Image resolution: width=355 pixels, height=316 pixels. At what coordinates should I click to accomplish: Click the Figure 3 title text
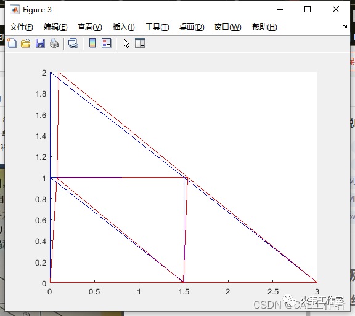click(38, 10)
